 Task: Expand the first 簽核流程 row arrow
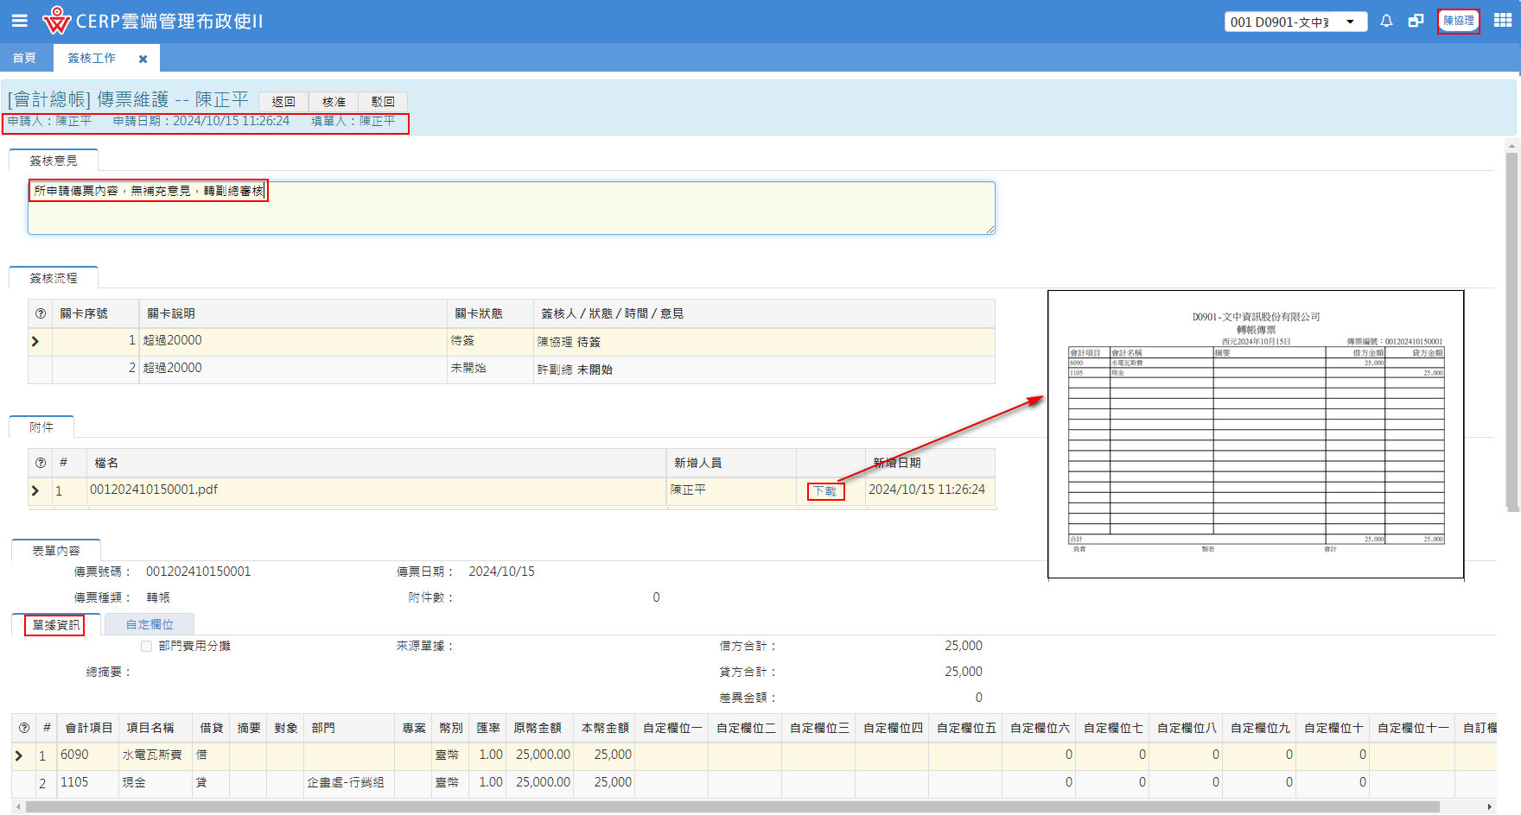click(x=35, y=342)
